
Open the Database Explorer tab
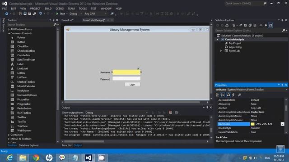point(29,145)
